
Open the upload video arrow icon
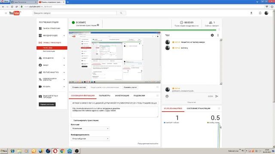pos(251,13)
